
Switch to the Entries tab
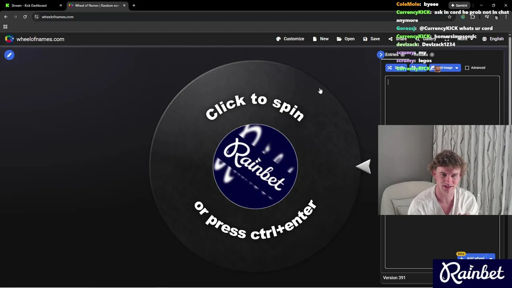coord(395,54)
